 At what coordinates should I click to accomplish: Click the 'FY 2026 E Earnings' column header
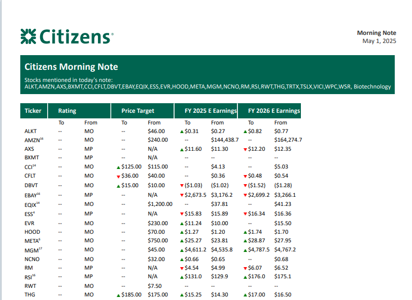tap(269, 111)
